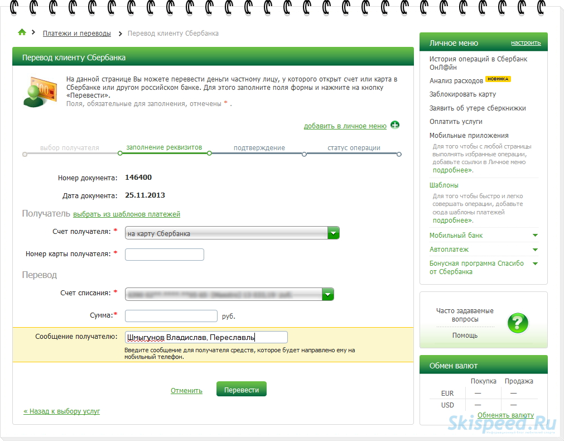Click 'подробнее' under Шаблоны
The image size is (564, 441).
tap(452, 220)
